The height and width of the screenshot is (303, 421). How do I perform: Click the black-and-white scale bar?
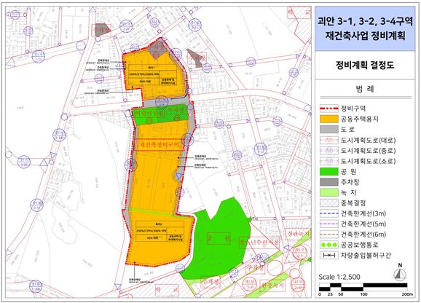point(363,287)
